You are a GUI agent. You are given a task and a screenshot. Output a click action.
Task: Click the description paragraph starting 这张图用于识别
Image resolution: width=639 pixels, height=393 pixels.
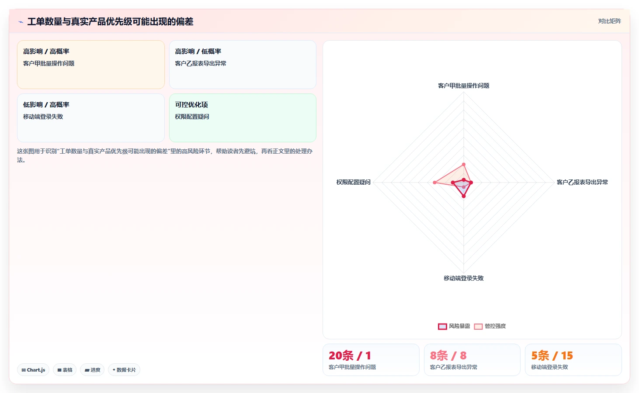pos(165,155)
